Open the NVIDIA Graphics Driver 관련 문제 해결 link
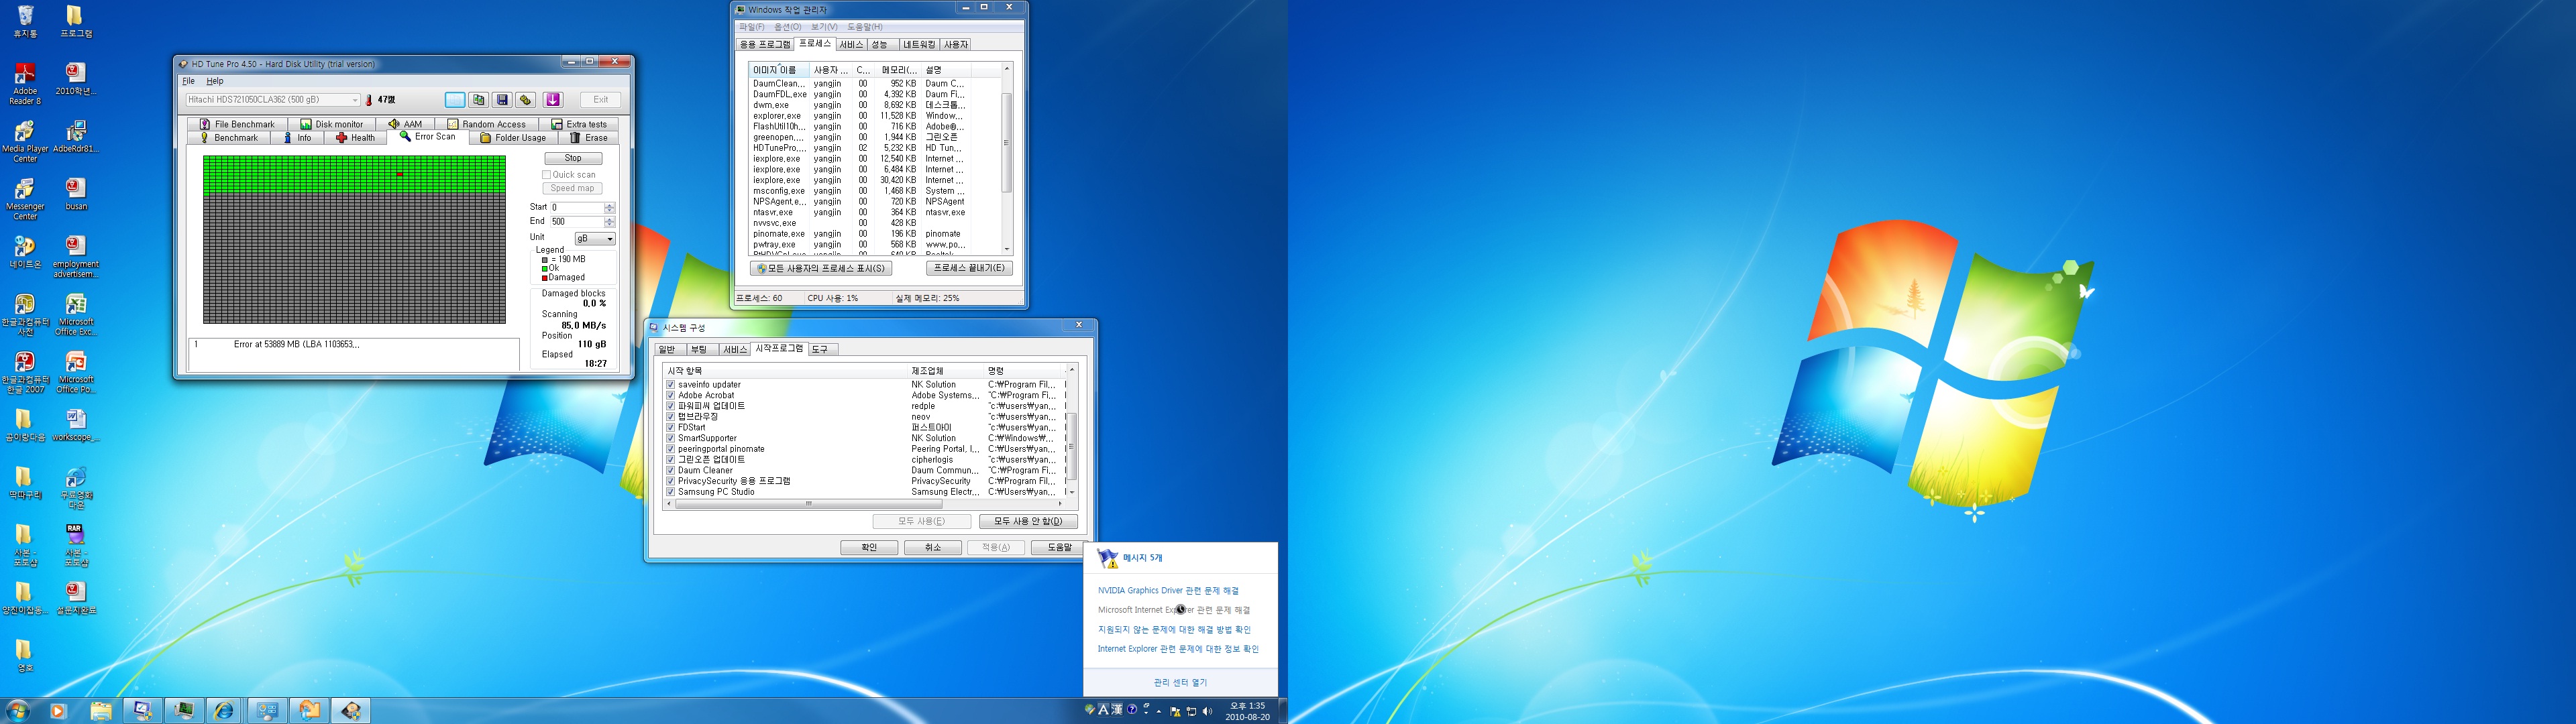Viewport: 2576px width, 724px height. tap(1168, 590)
